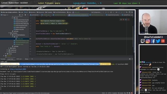167x94 pixels.
Task: Collapse the Template folder
Action: click(9, 33)
